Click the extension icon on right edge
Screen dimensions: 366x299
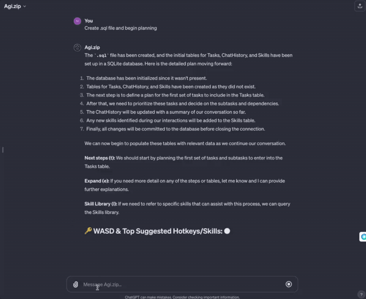[x=363, y=237]
